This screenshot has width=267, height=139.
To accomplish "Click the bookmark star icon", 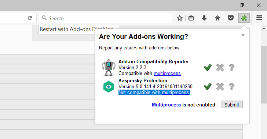I will tap(180, 18).
